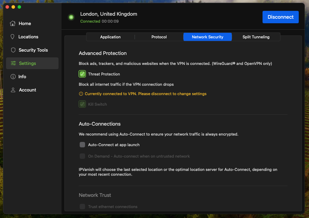Select the Network Security tab
Screen dimensions: 309x218
[x=208, y=37]
